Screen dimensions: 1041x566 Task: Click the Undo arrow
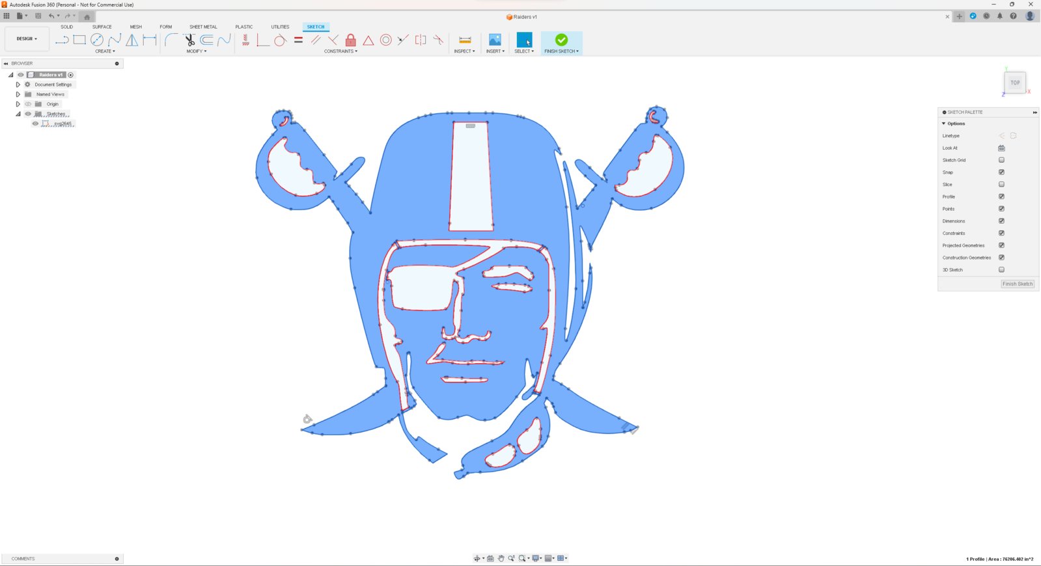tap(51, 16)
